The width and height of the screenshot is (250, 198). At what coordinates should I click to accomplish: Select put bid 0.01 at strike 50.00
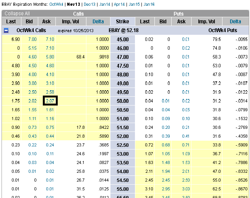tap(166, 101)
